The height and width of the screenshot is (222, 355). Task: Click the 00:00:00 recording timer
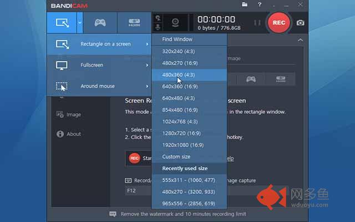coord(216,19)
